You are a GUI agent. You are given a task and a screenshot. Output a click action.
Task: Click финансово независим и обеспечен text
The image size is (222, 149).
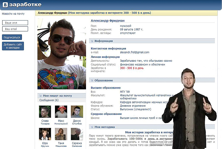142,65
